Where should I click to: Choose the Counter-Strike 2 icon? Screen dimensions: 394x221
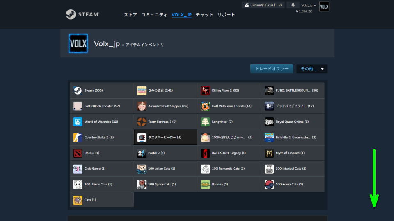tap(78, 138)
